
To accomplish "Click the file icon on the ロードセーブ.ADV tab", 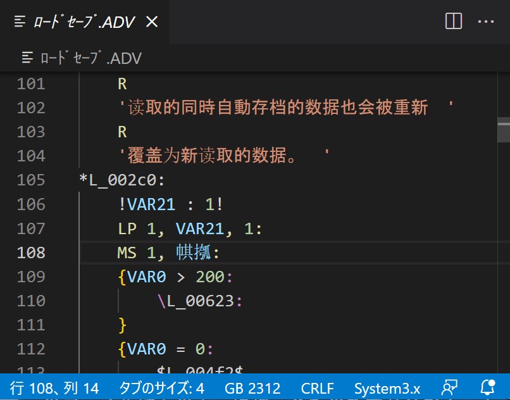I will (18, 21).
